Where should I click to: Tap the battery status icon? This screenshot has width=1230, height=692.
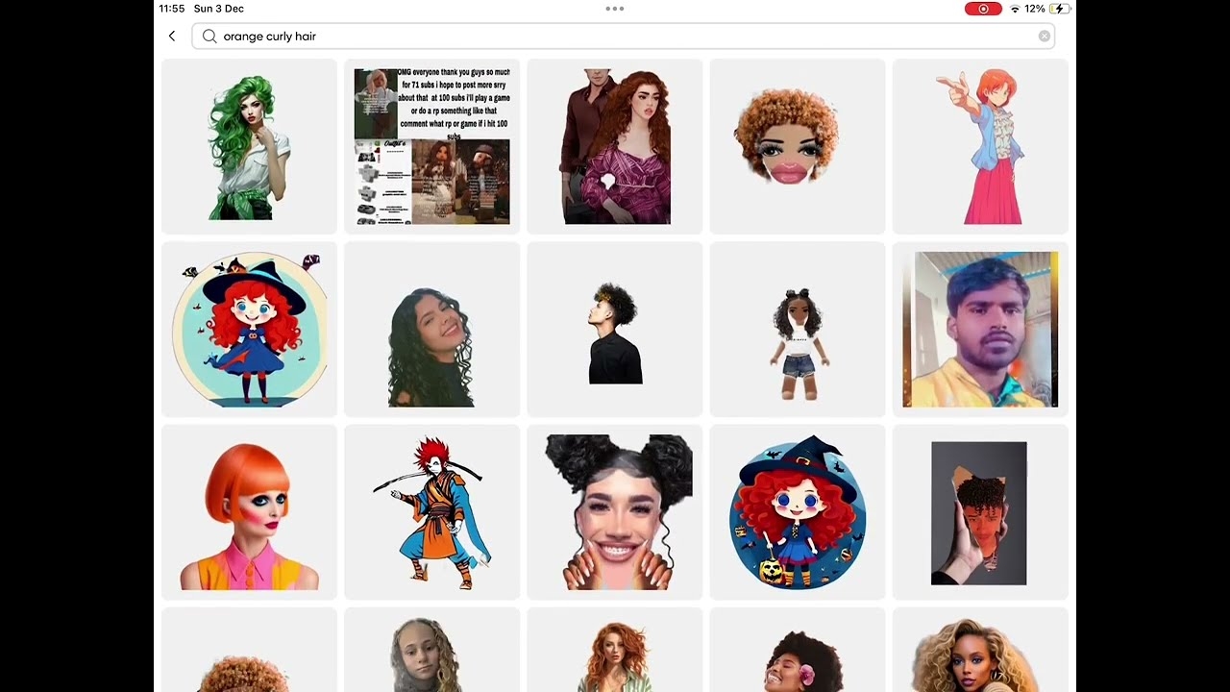[1059, 9]
